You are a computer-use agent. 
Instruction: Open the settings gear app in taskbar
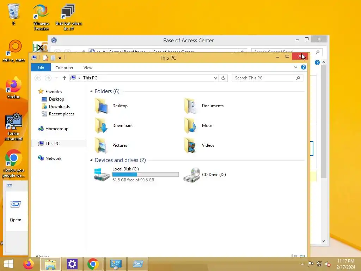click(x=72, y=264)
